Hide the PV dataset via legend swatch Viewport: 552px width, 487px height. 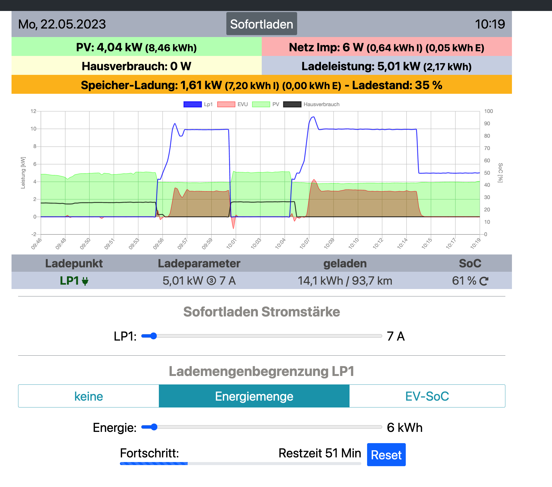261,104
